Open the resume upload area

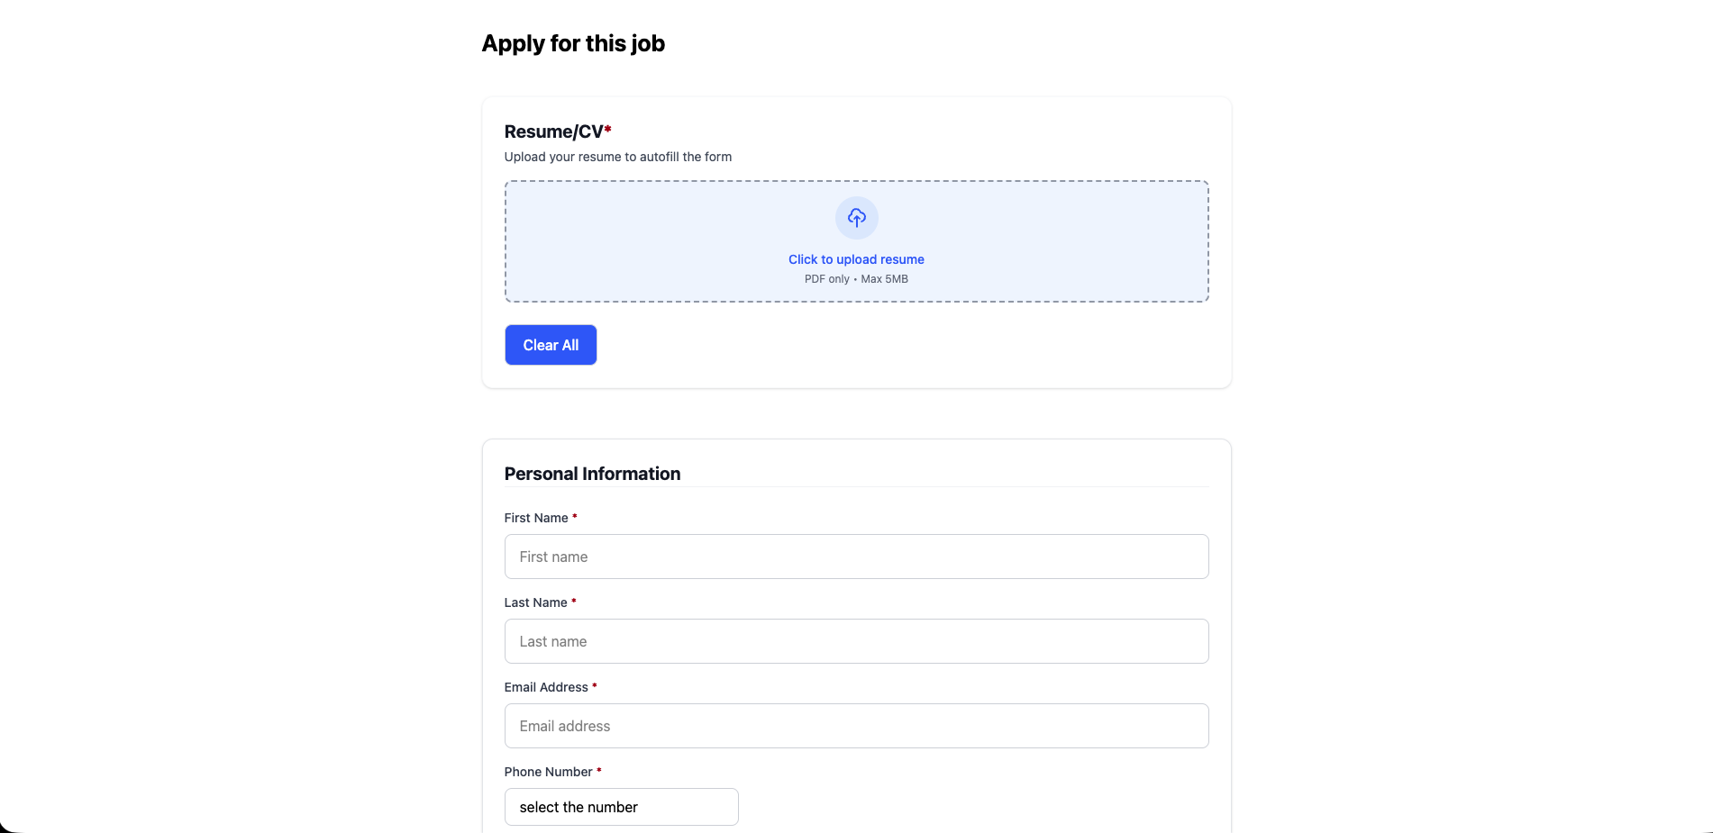click(855, 240)
